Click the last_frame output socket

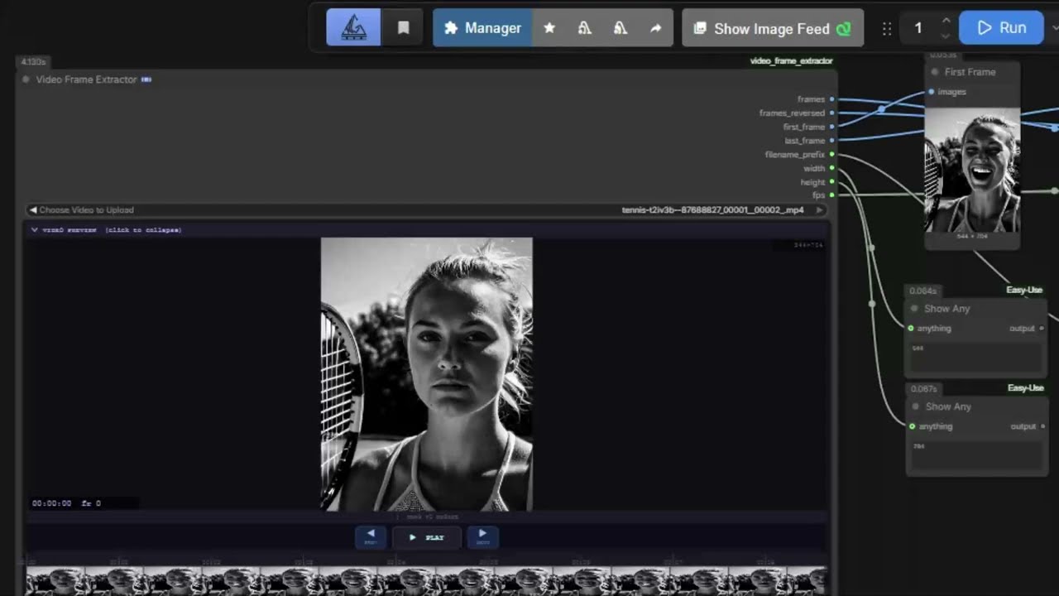831,141
